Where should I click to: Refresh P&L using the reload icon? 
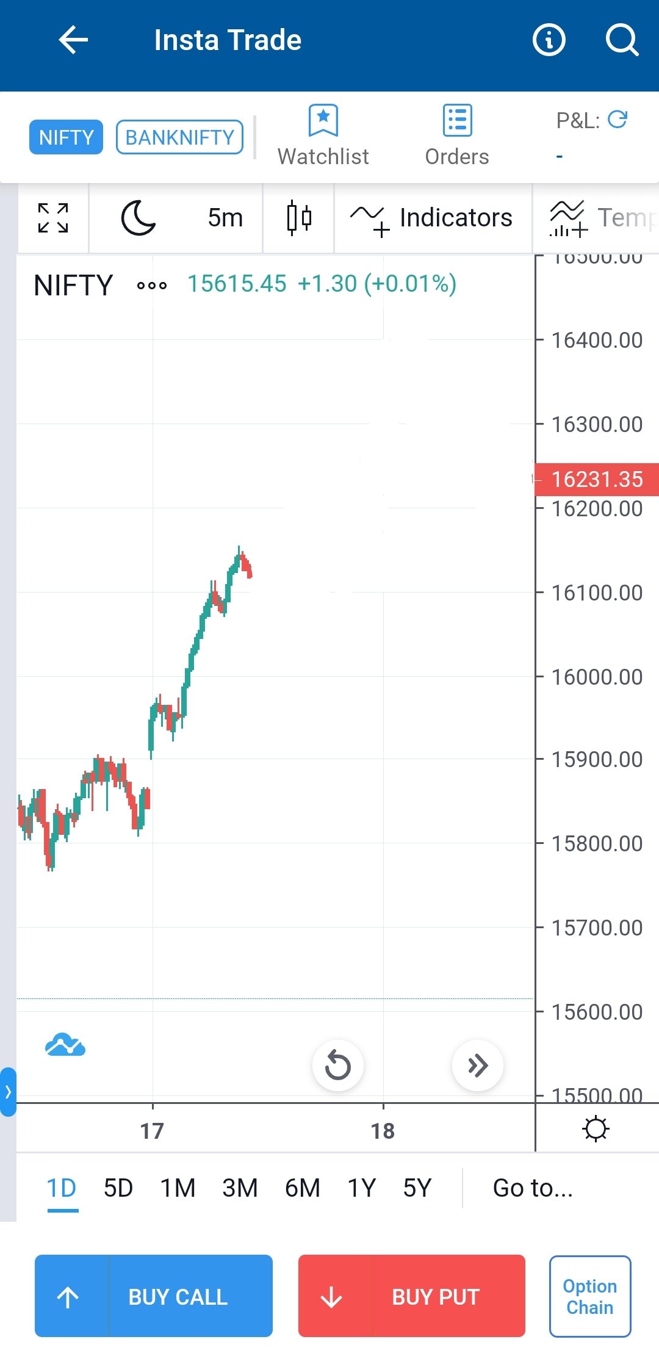pyautogui.click(x=618, y=119)
